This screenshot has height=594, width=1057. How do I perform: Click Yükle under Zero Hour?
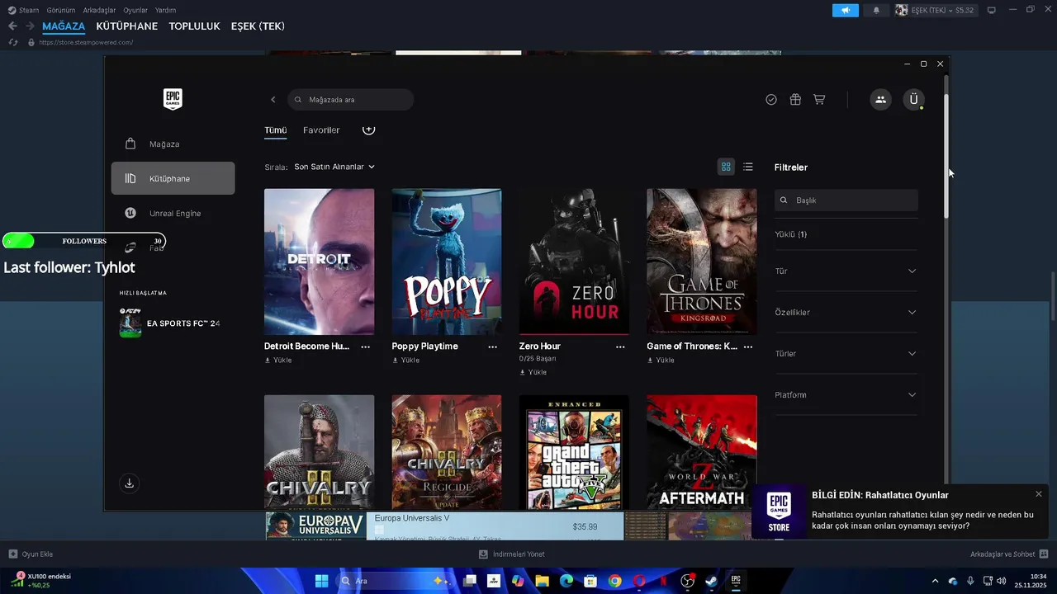(x=533, y=372)
